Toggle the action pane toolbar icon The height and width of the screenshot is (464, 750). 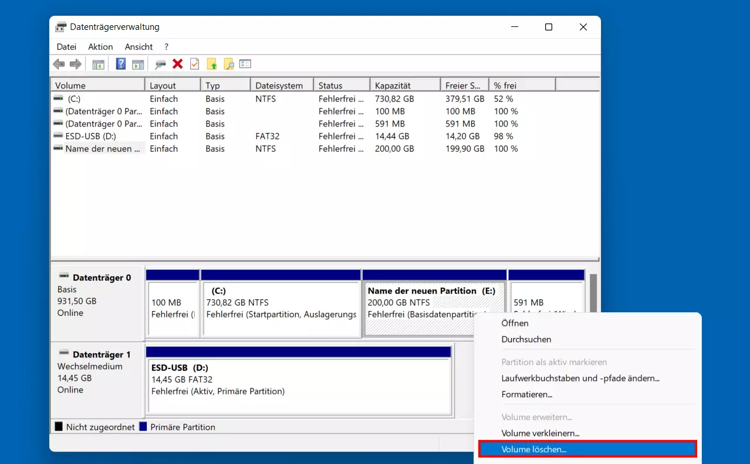click(138, 64)
